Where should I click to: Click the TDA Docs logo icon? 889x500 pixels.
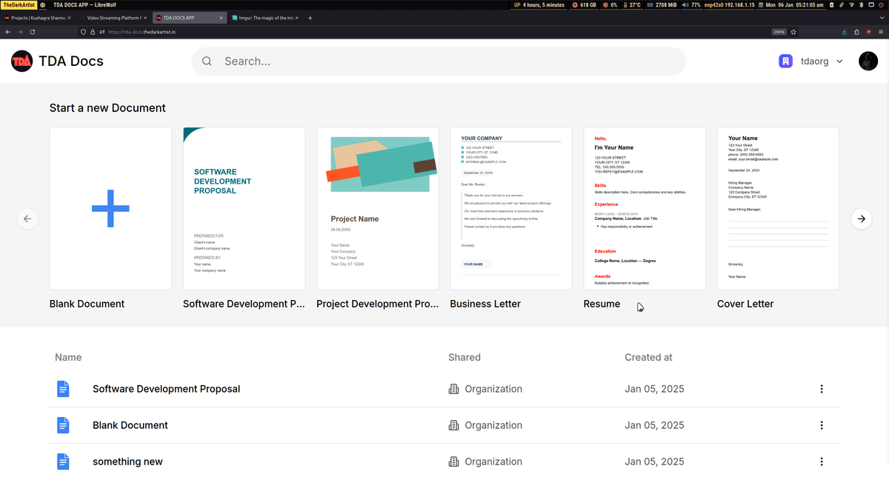pyautogui.click(x=22, y=61)
